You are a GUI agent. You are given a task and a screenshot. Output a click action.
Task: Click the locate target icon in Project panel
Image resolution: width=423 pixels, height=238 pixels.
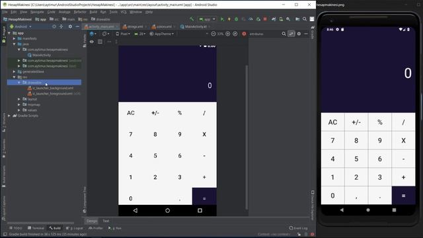point(54,26)
